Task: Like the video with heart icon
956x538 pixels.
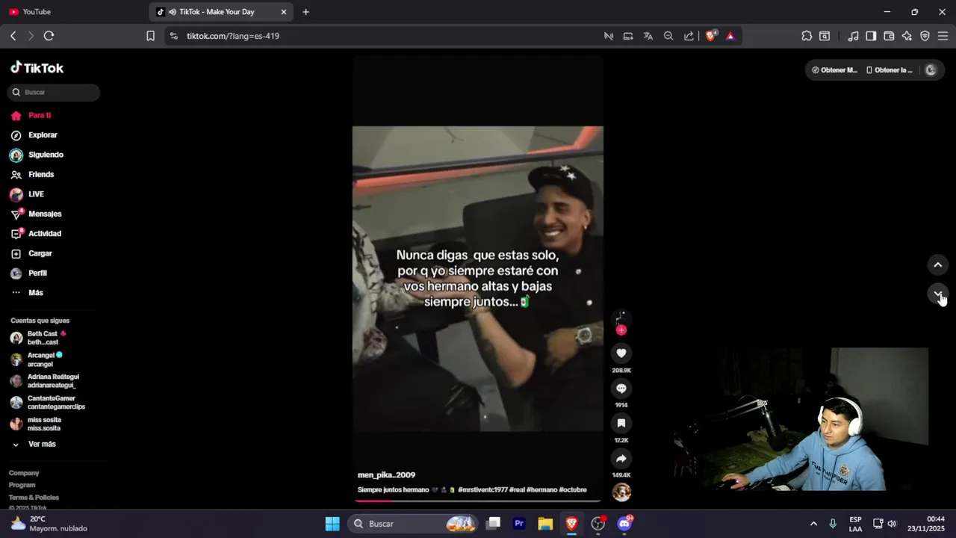Action: (x=621, y=353)
